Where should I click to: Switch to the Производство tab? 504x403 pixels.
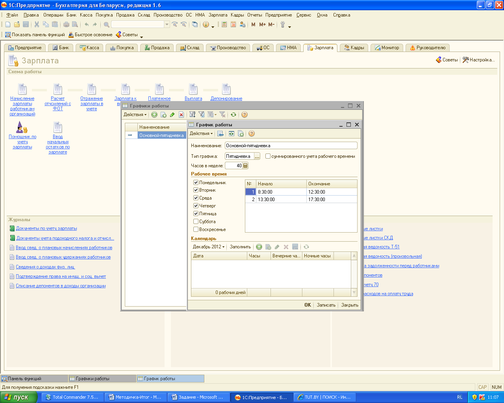228,48
